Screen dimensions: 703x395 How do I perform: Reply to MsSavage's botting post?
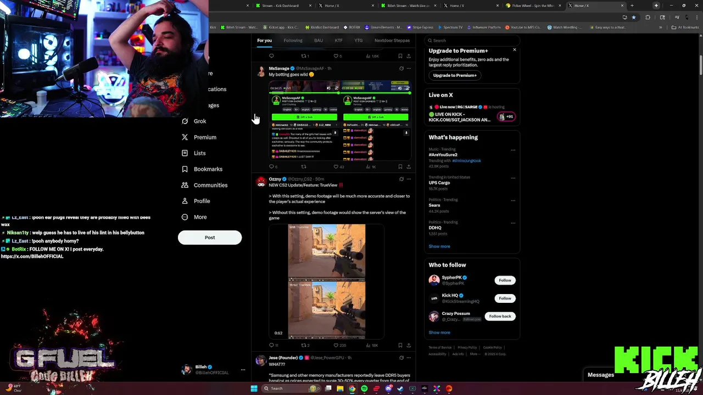[x=271, y=166]
